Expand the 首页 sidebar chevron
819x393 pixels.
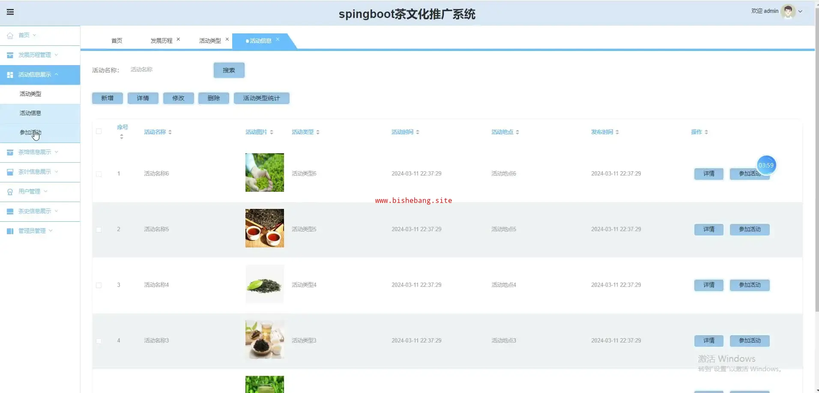pos(35,35)
